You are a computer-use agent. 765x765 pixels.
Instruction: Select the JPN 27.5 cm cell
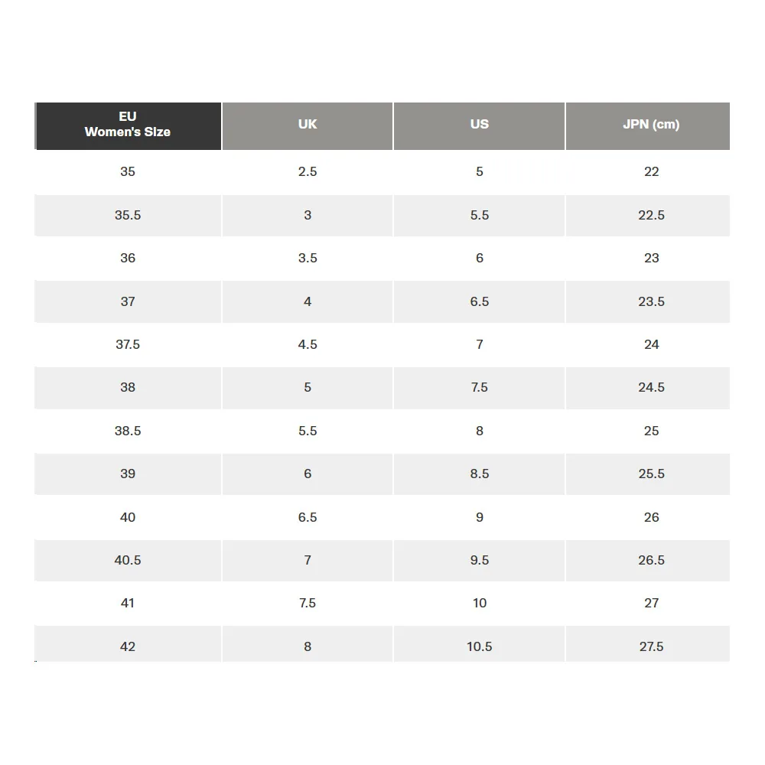[651, 646]
